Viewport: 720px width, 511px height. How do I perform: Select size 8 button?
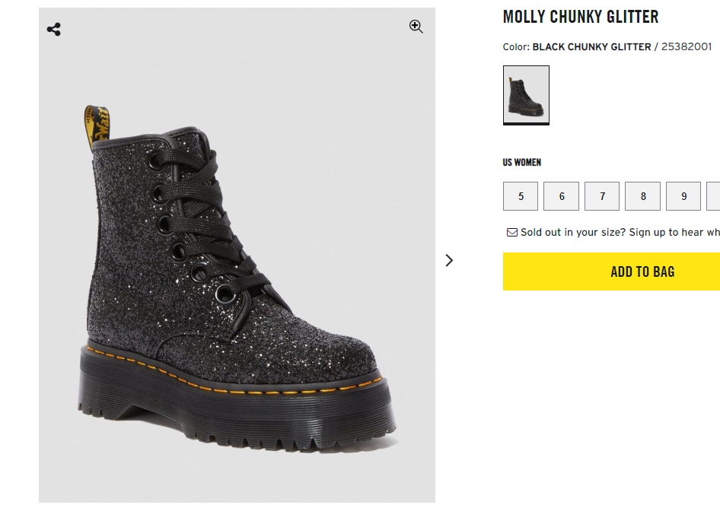point(643,196)
